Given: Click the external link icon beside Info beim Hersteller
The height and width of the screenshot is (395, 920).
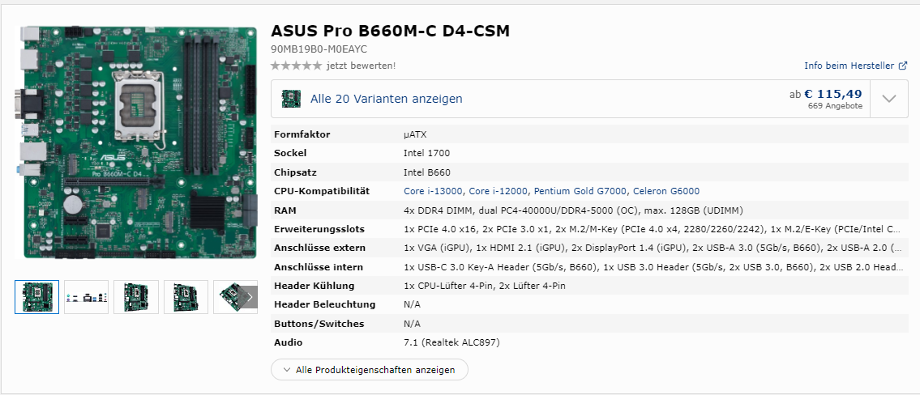Looking at the screenshot, I should 903,66.
